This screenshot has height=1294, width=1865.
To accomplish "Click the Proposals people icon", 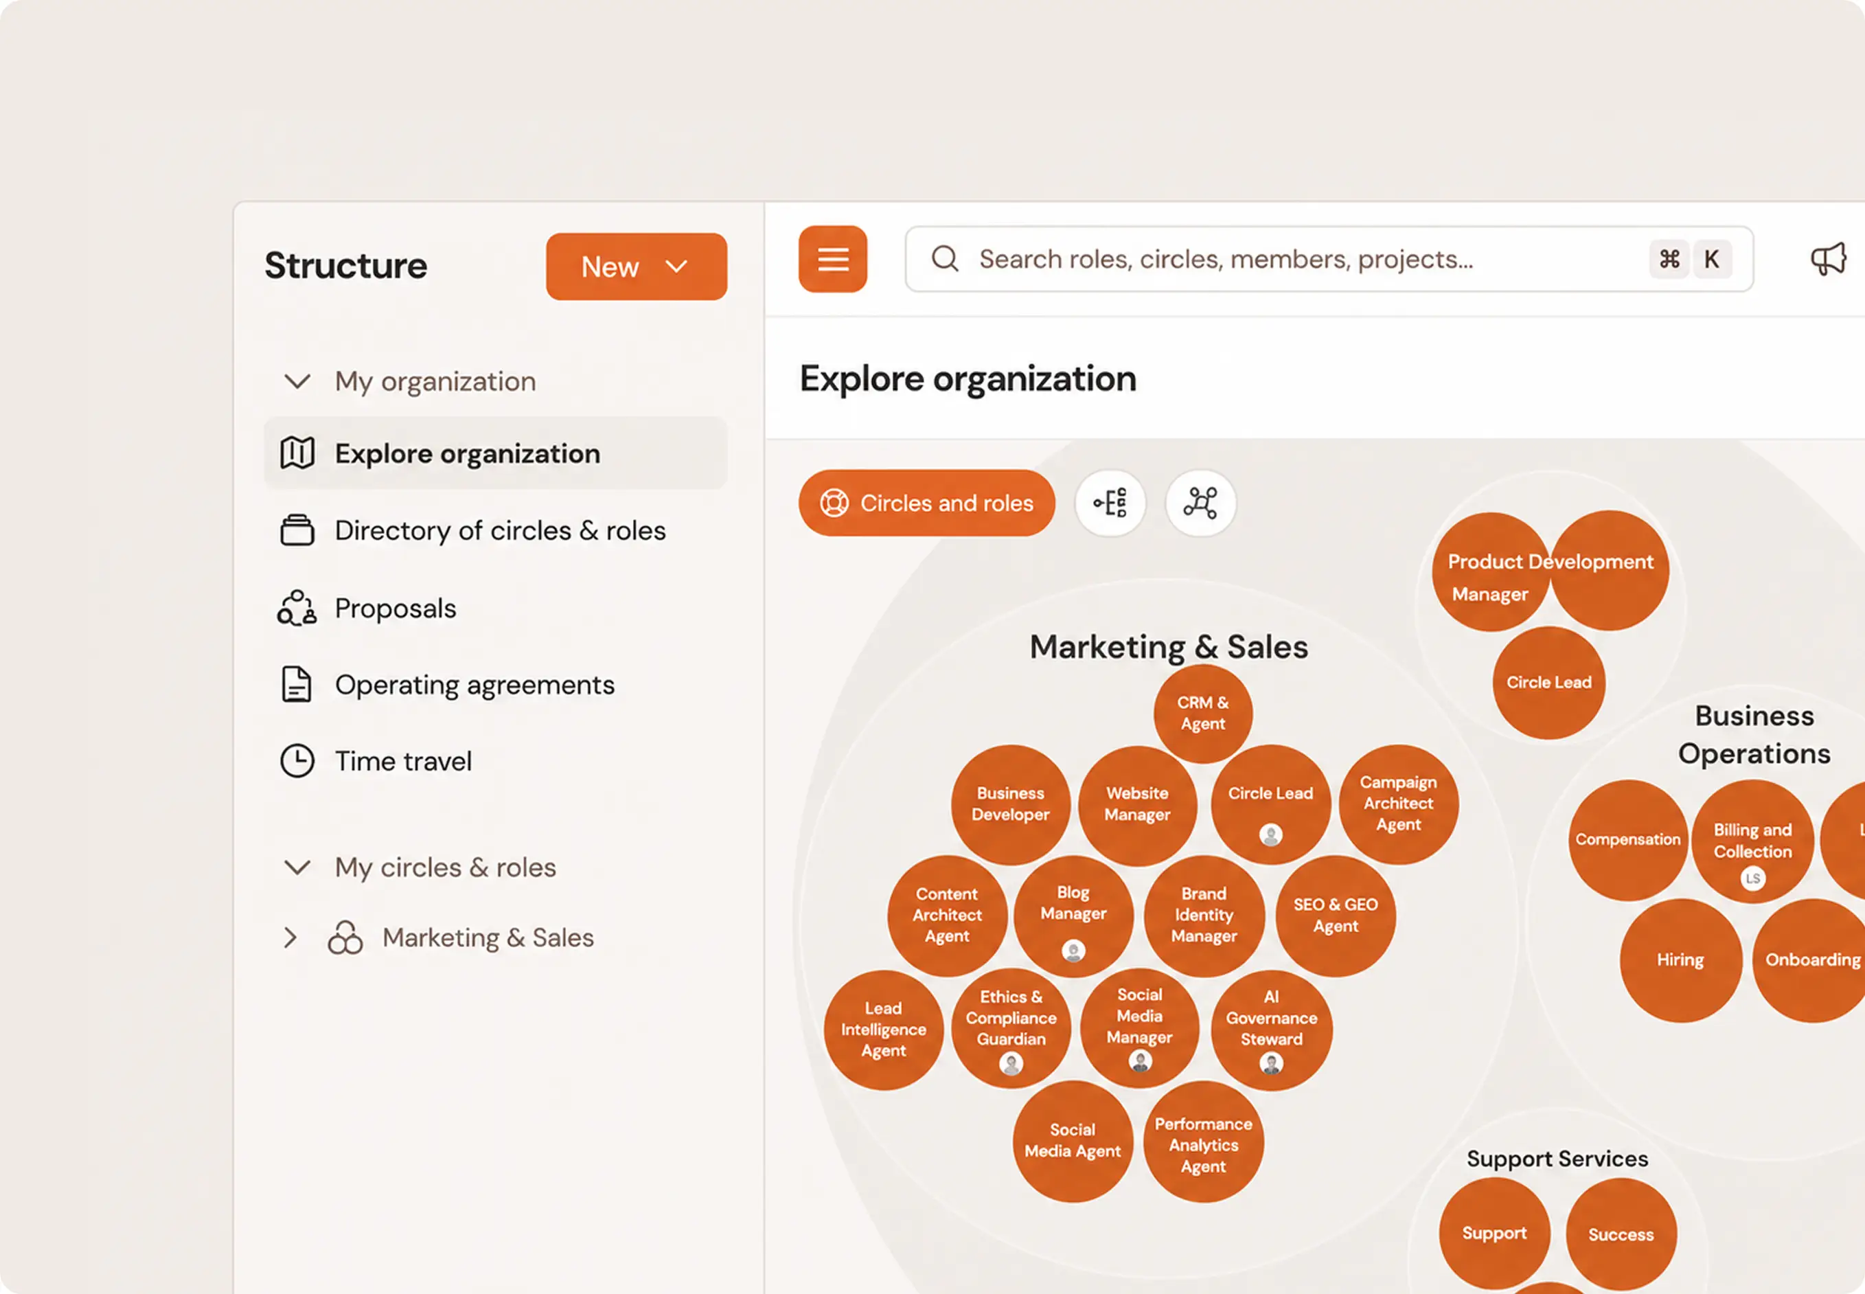I will coord(297,608).
